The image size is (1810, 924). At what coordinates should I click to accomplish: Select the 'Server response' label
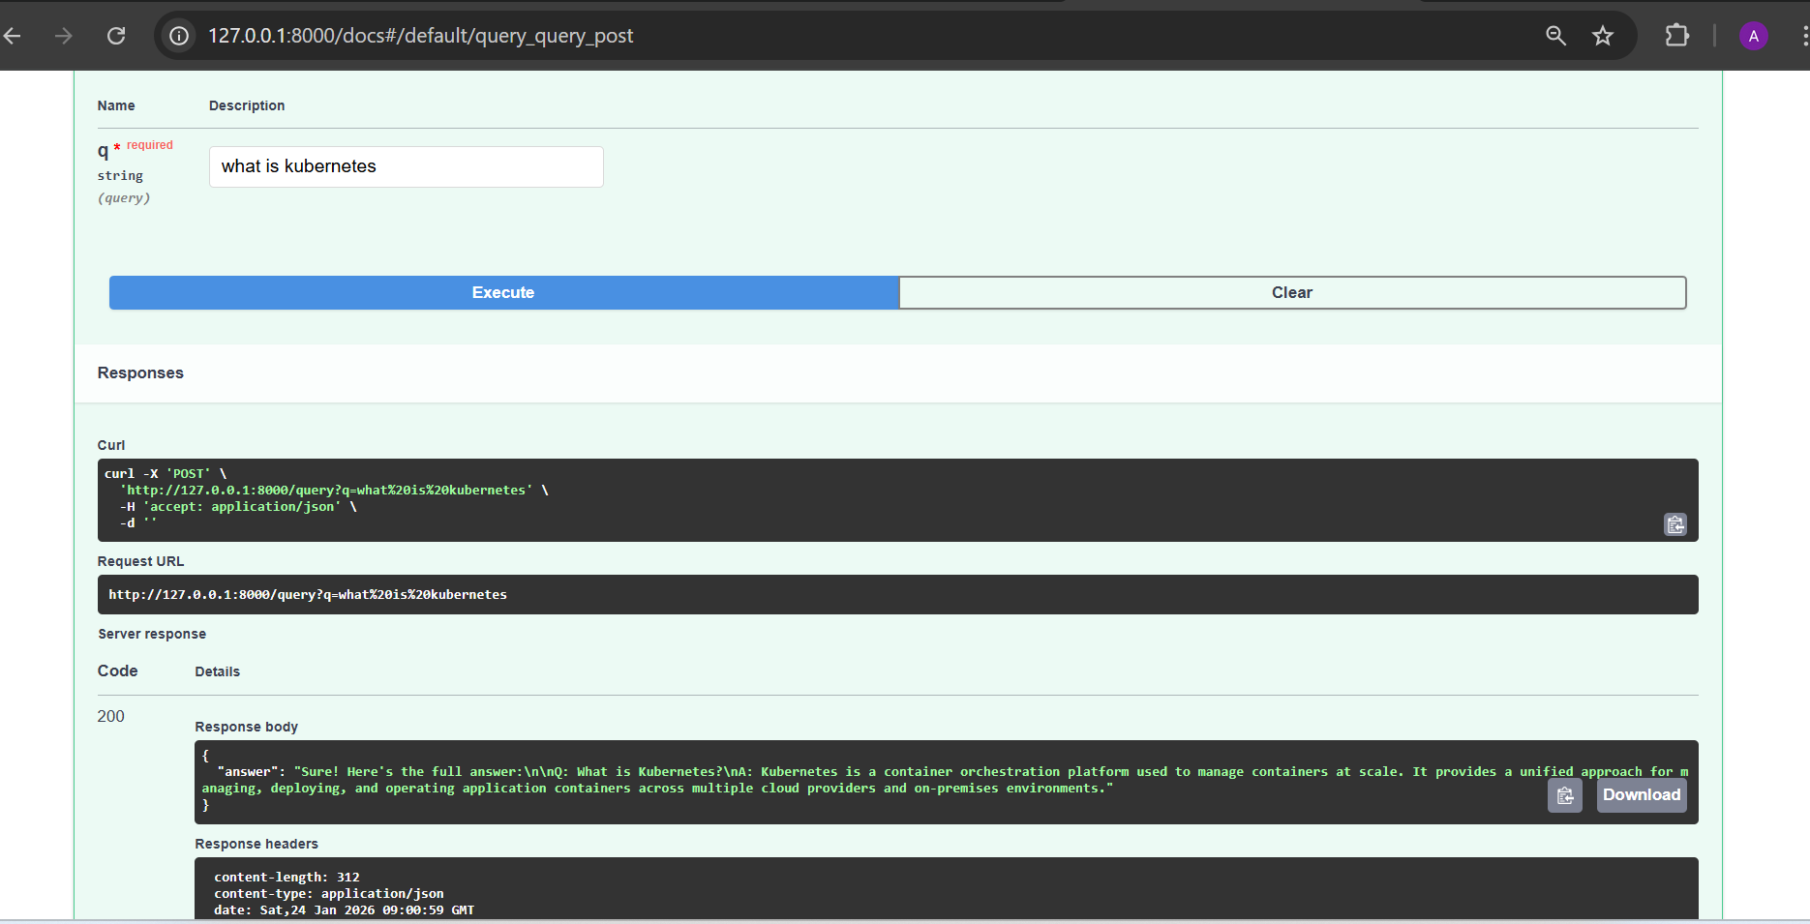(x=152, y=634)
